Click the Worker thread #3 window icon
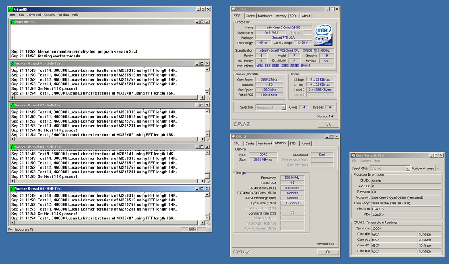Image resolution: width=449 pixels, height=264 pixels. [12, 147]
